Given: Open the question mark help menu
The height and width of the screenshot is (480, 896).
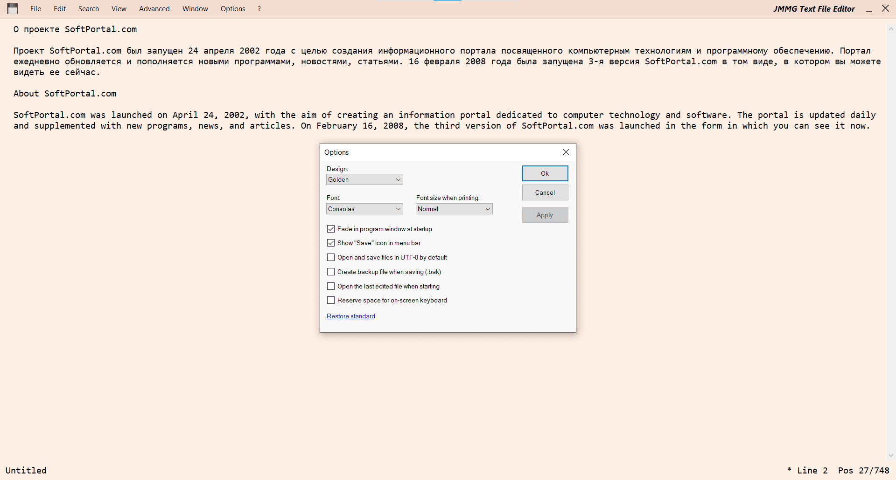Looking at the screenshot, I should 259,9.
